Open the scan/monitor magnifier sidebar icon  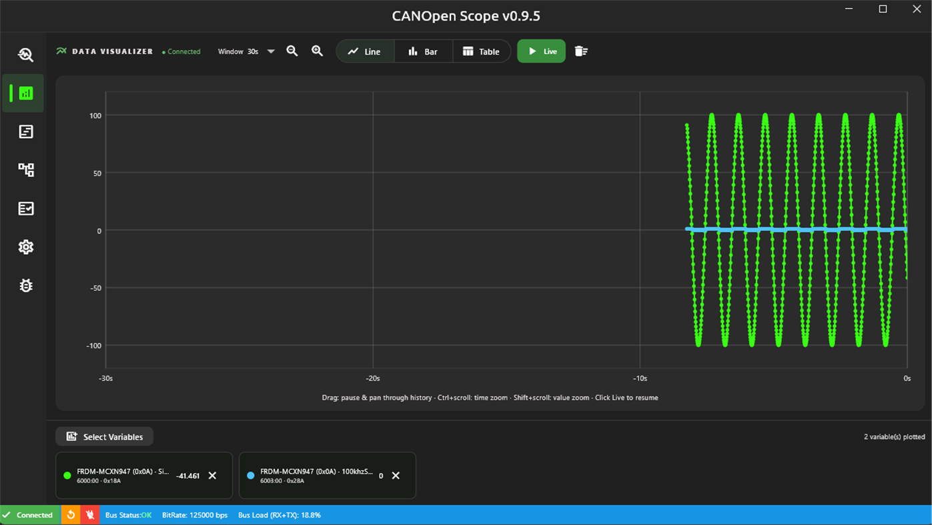(x=26, y=55)
